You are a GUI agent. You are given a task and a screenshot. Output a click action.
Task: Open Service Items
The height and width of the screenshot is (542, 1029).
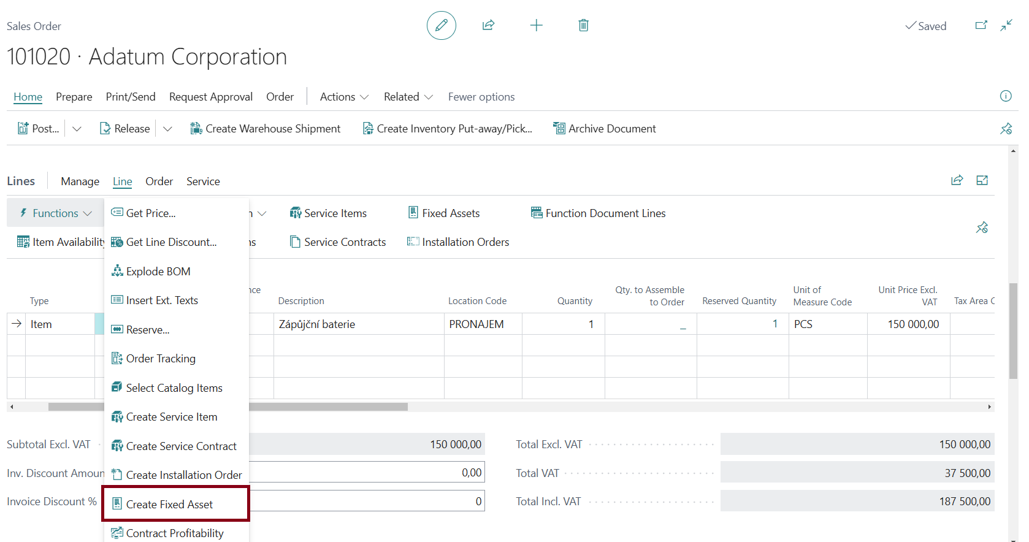tap(328, 213)
